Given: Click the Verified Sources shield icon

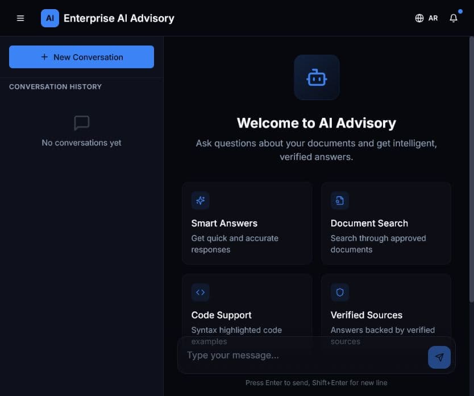Looking at the screenshot, I should click(340, 292).
